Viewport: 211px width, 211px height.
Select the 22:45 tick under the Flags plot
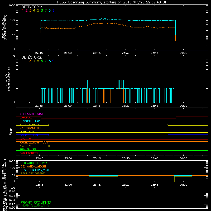tap(39, 159)
